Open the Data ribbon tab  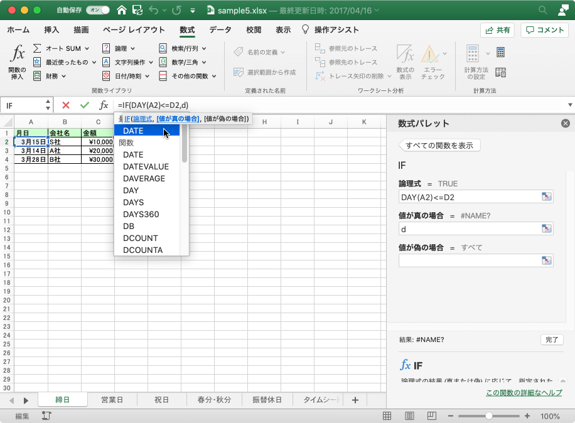click(x=220, y=29)
